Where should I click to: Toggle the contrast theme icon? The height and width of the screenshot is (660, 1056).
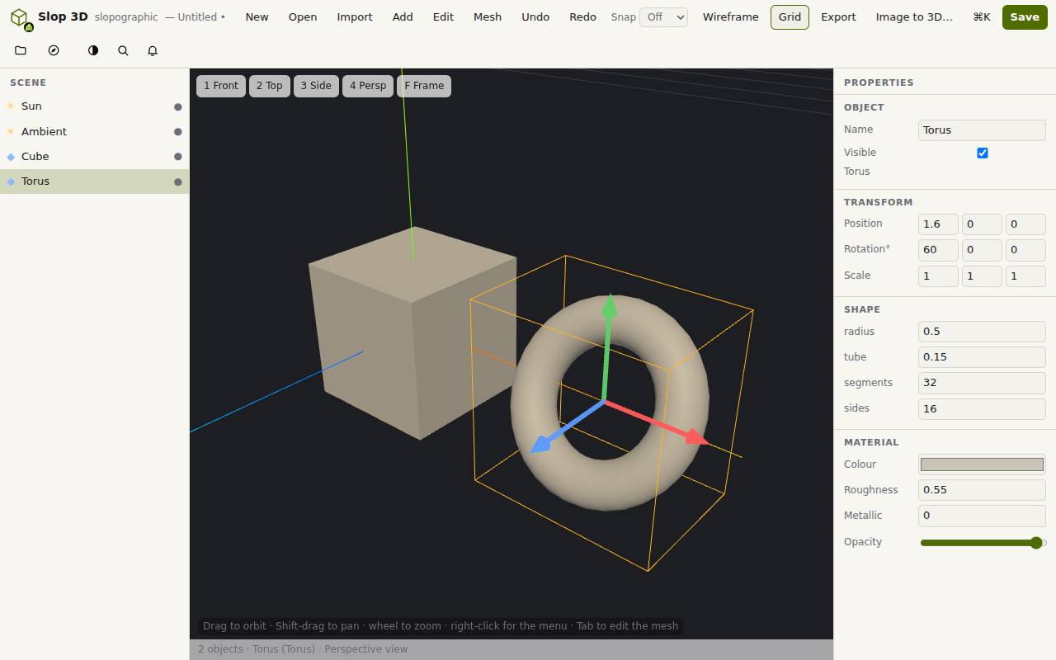(x=93, y=50)
